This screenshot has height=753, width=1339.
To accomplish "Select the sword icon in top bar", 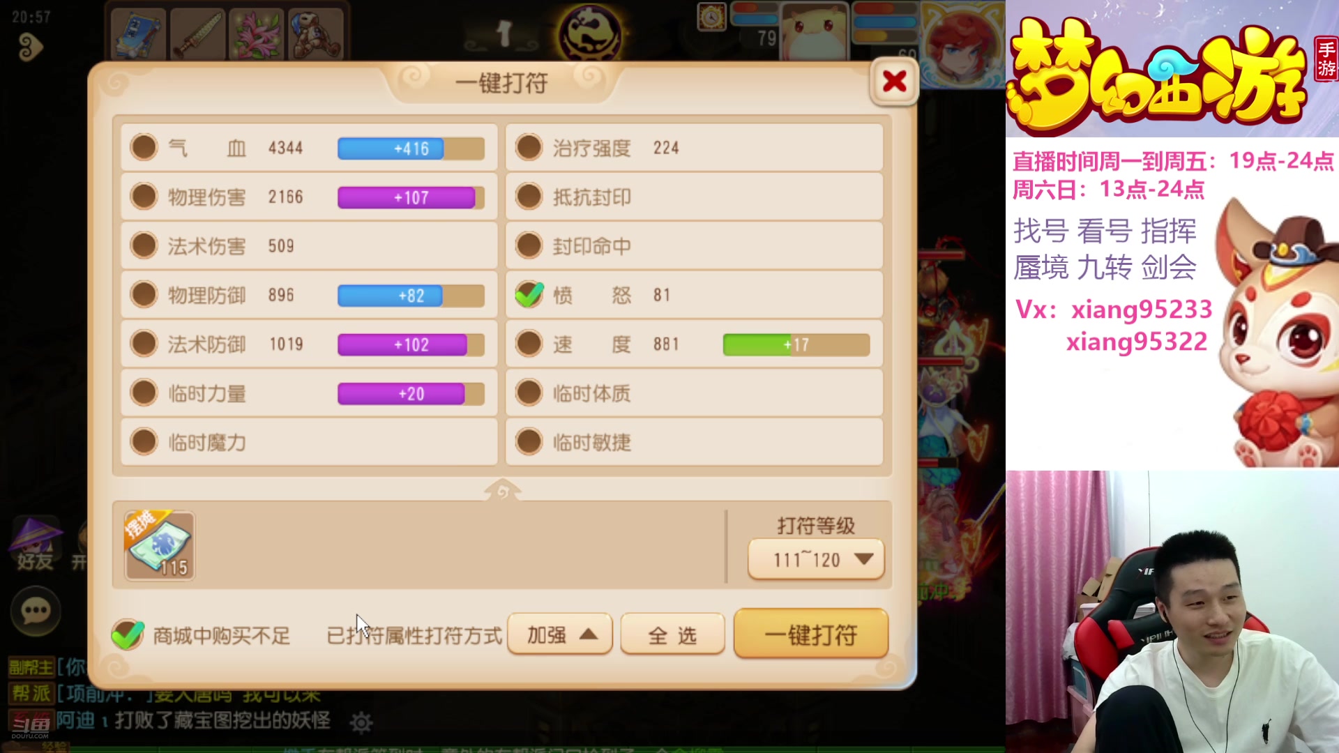I will click(x=198, y=34).
